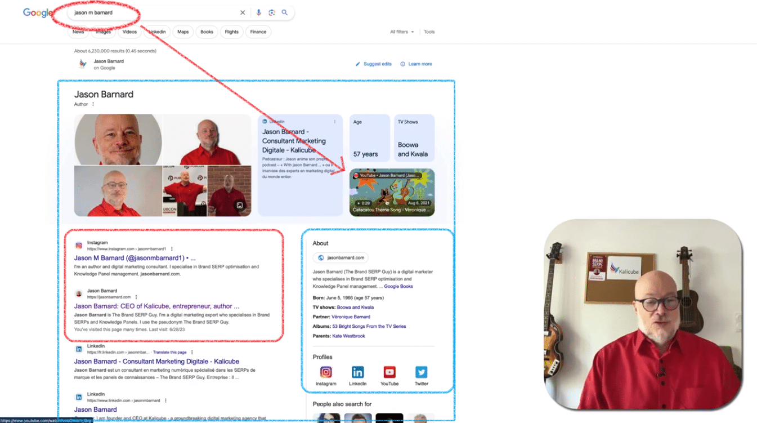Click the jasonbarnard.com website chip

341,258
